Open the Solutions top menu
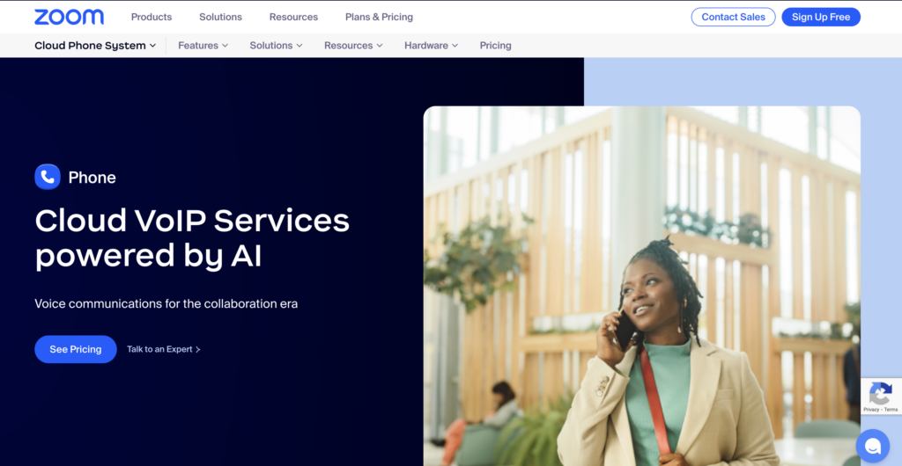The width and height of the screenshot is (902, 466). point(220,18)
